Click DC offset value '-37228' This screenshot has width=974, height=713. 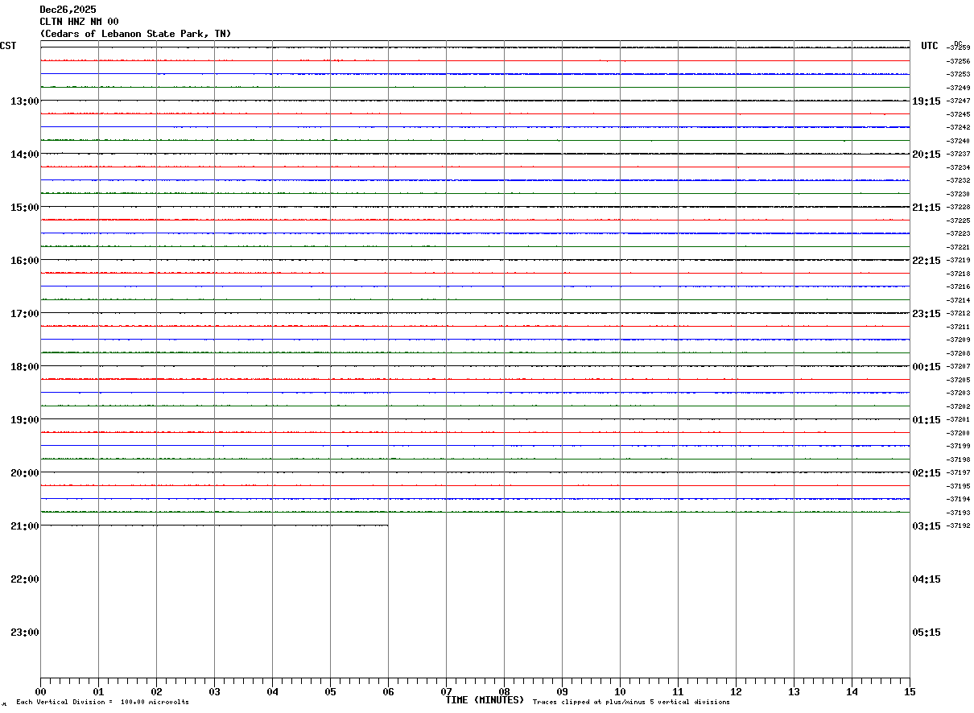click(958, 207)
